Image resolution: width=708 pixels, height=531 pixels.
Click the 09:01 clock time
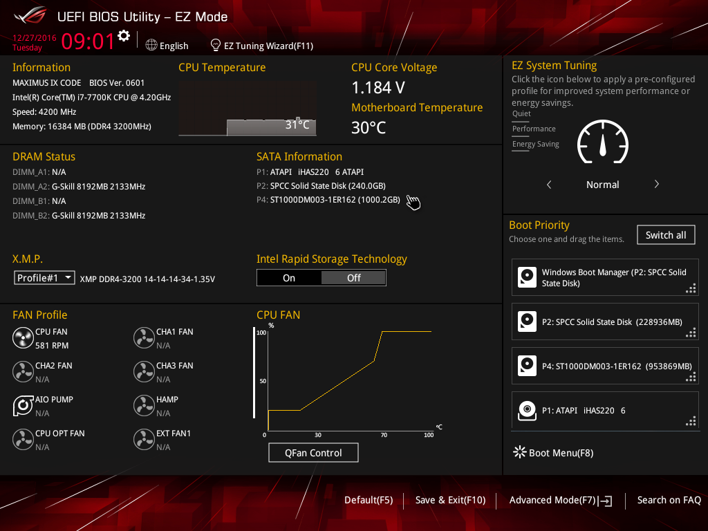88,41
